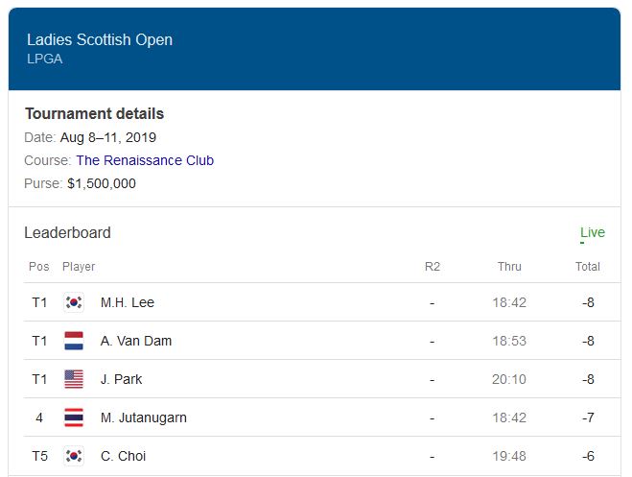
Task: Open The Renaissance Club course link
Action: click(145, 160)
